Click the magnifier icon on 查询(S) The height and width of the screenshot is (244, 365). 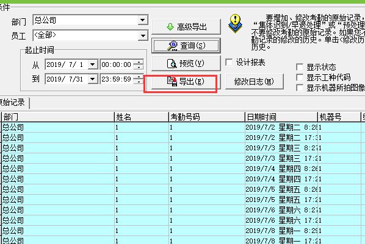point(173,46)
